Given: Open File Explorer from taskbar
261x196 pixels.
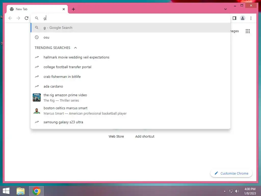Looking at the screenshot, I should click(x=21, y=191).
